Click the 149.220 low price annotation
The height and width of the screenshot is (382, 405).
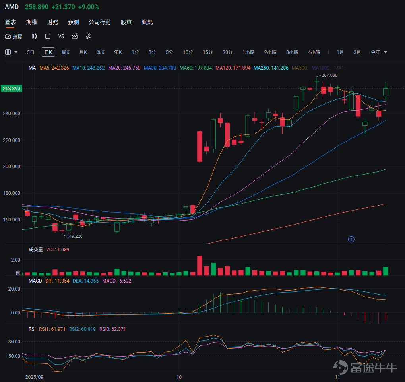(75, 236)
